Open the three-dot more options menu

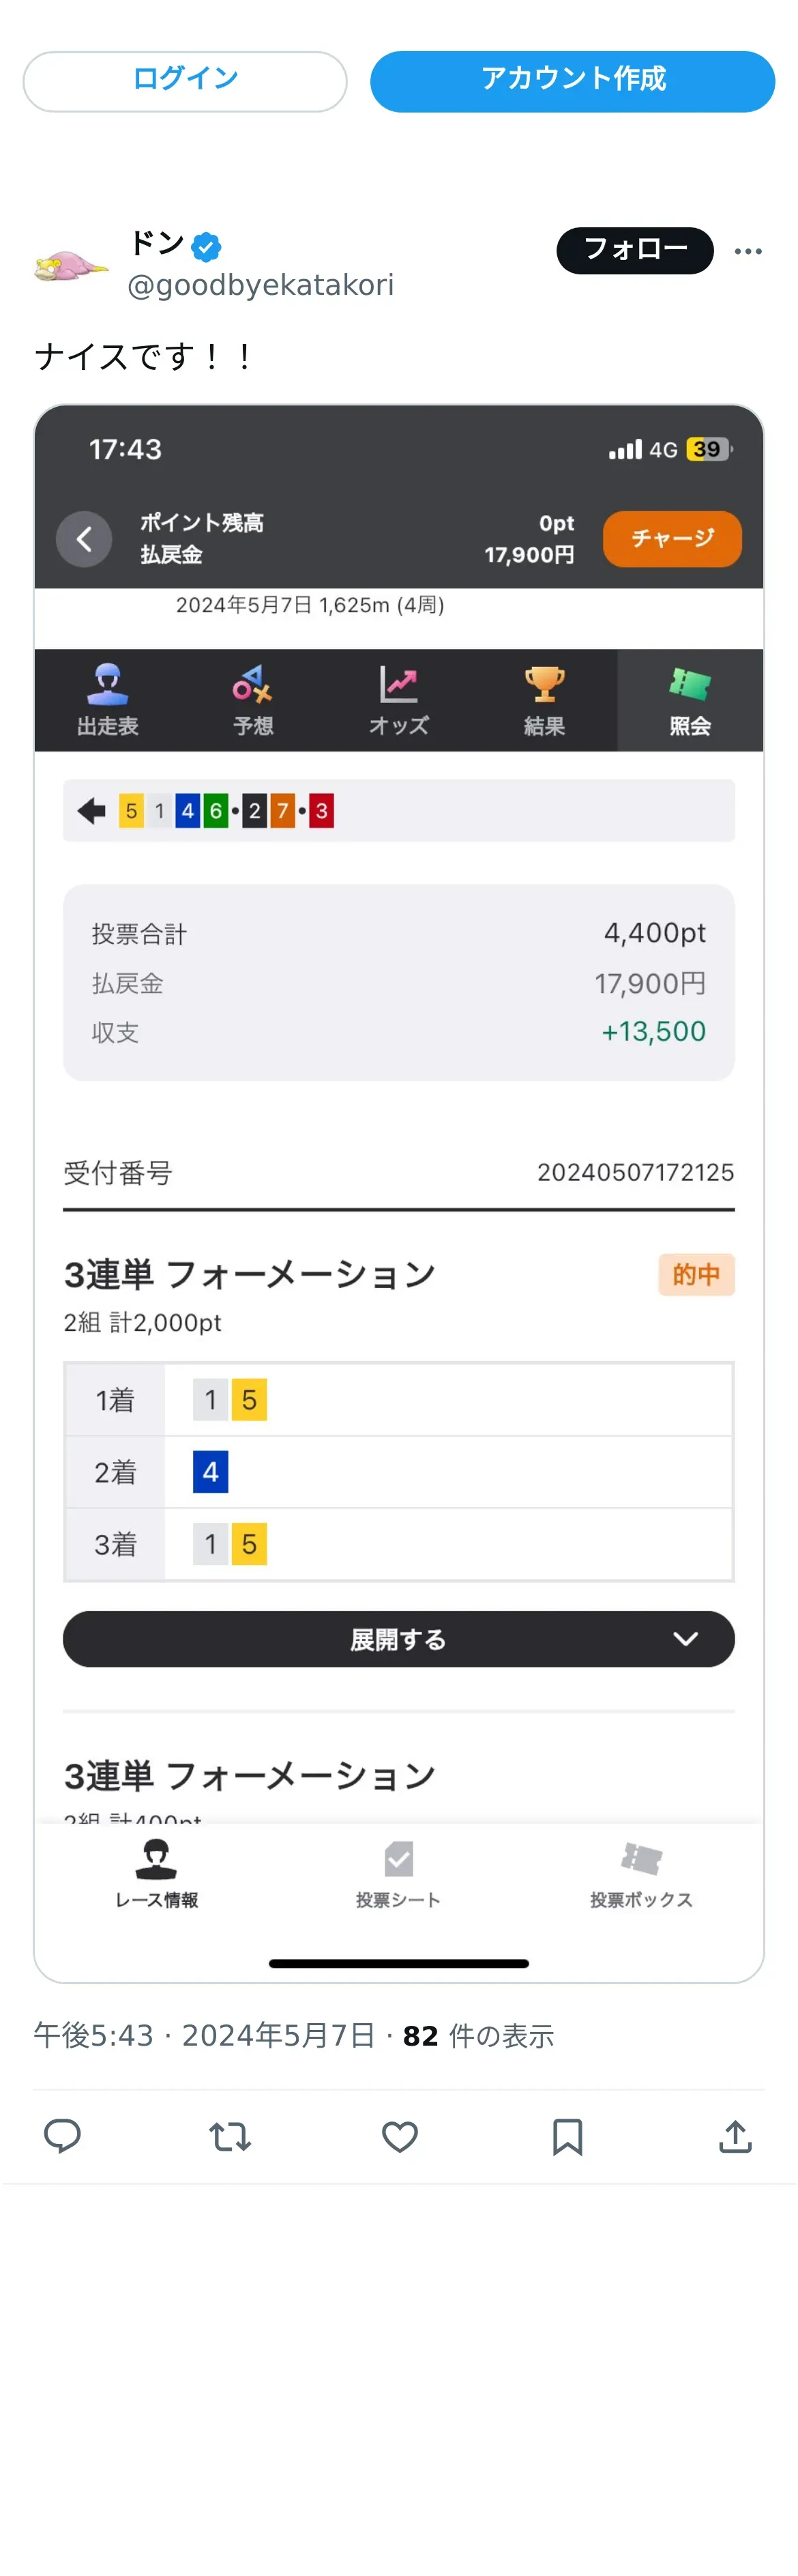(748, 251)
